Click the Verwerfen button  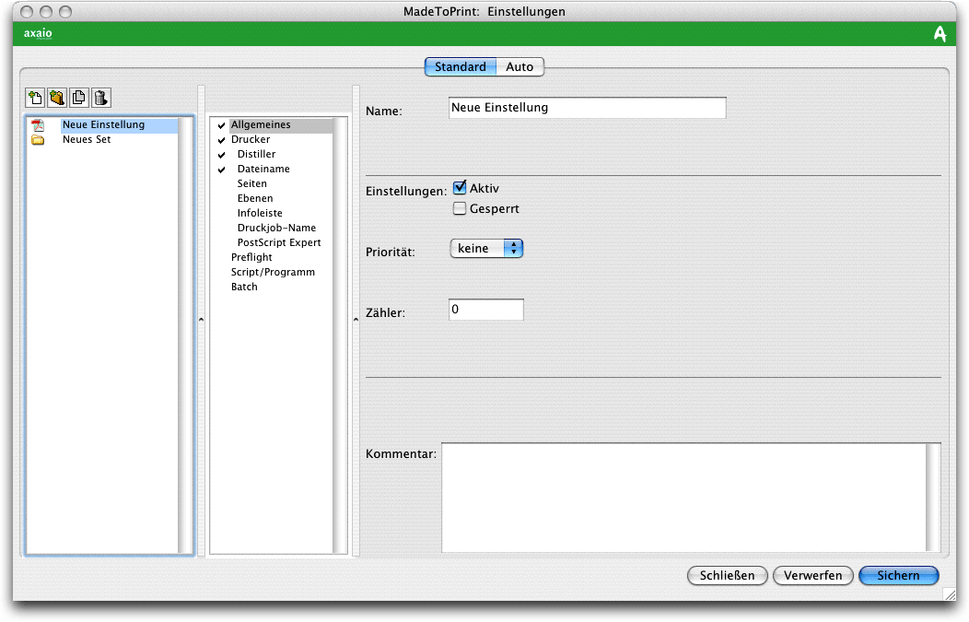click(812, 576)
